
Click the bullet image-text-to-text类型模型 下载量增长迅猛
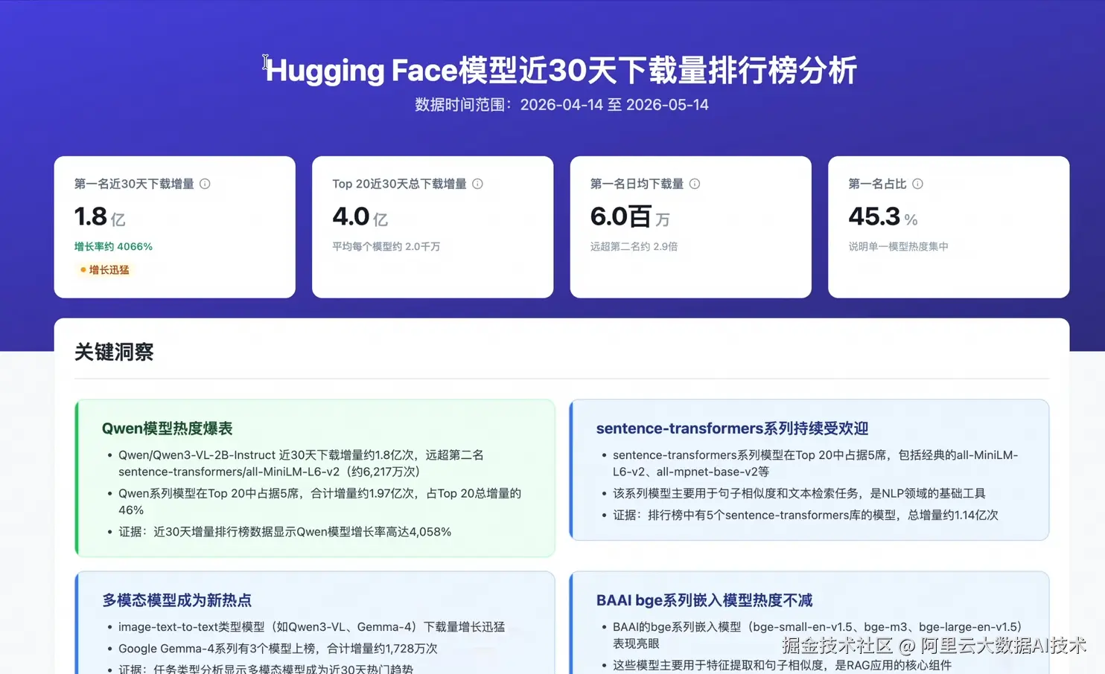311,627
